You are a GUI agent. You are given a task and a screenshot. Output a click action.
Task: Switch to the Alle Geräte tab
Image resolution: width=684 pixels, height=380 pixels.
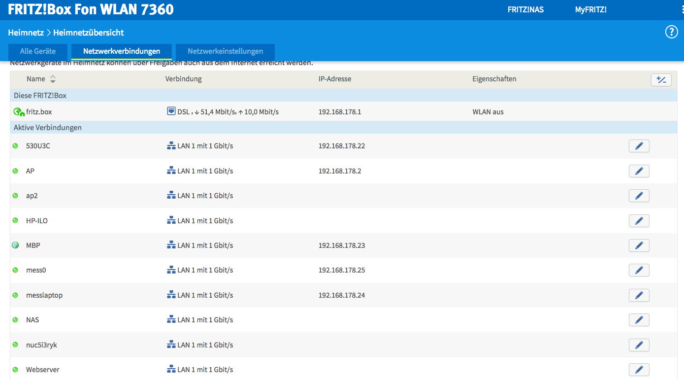[x=38, y=51]
